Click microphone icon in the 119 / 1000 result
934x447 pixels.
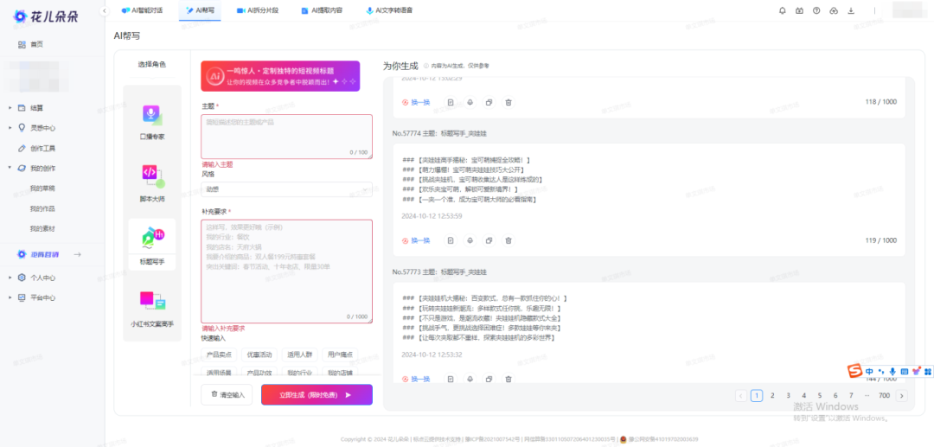click(x=470, y=240)
